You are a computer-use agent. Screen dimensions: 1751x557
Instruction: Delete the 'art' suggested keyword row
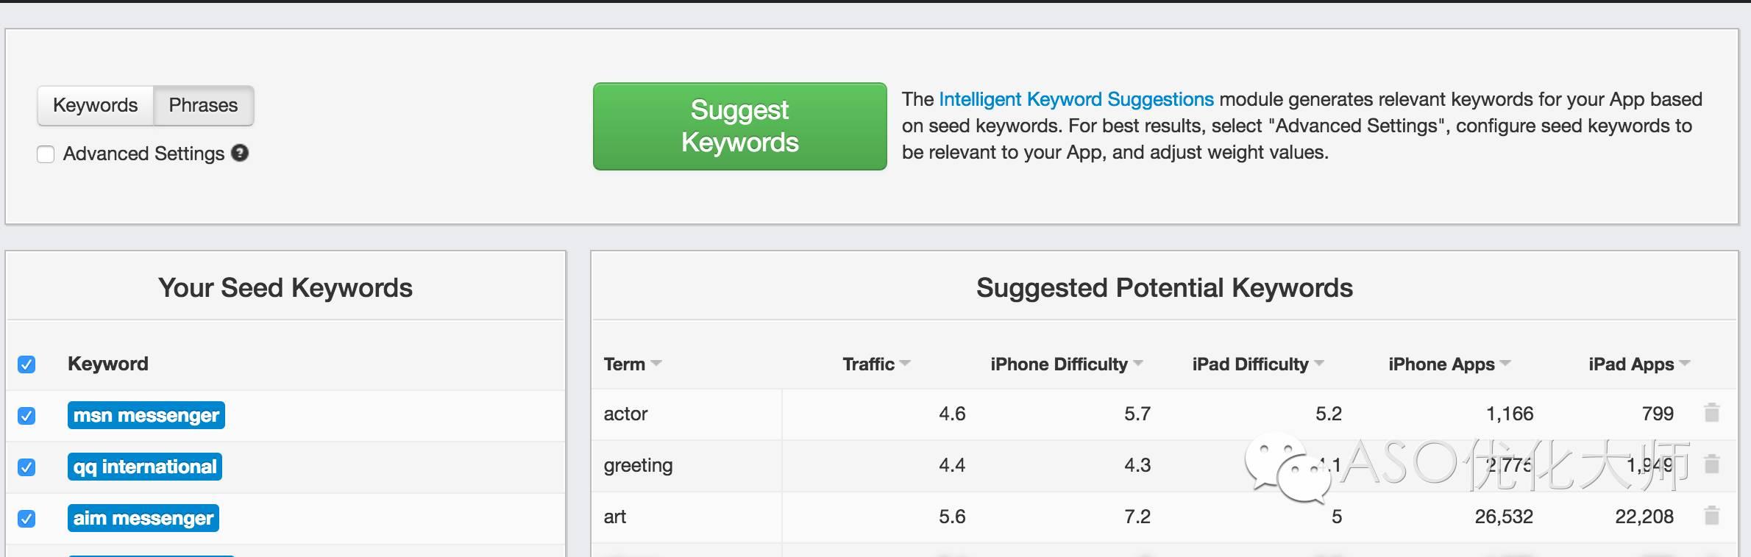[1712, 516]
